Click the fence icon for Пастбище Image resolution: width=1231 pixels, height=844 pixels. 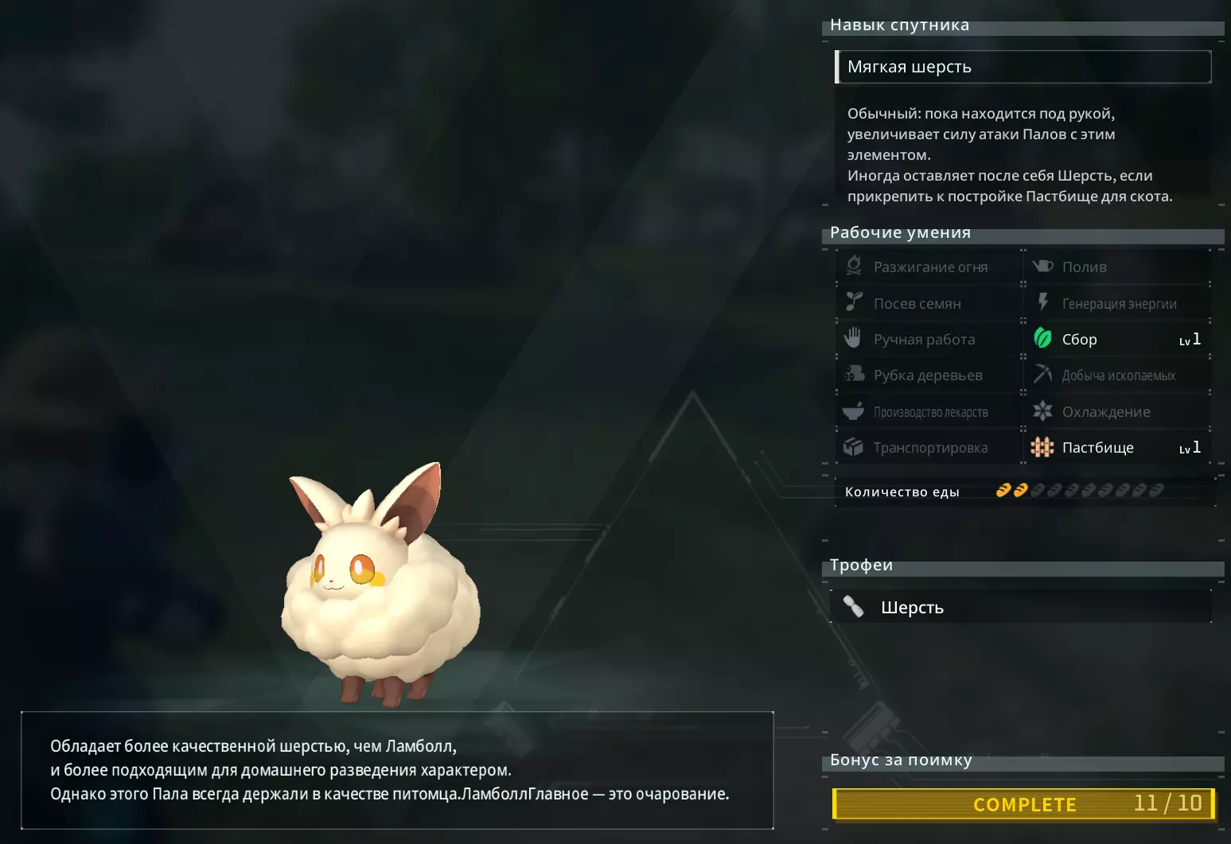1042,447
